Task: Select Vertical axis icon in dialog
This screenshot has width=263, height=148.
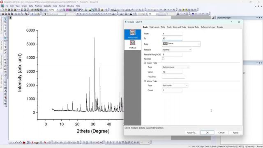Action: tap(132, 45)
